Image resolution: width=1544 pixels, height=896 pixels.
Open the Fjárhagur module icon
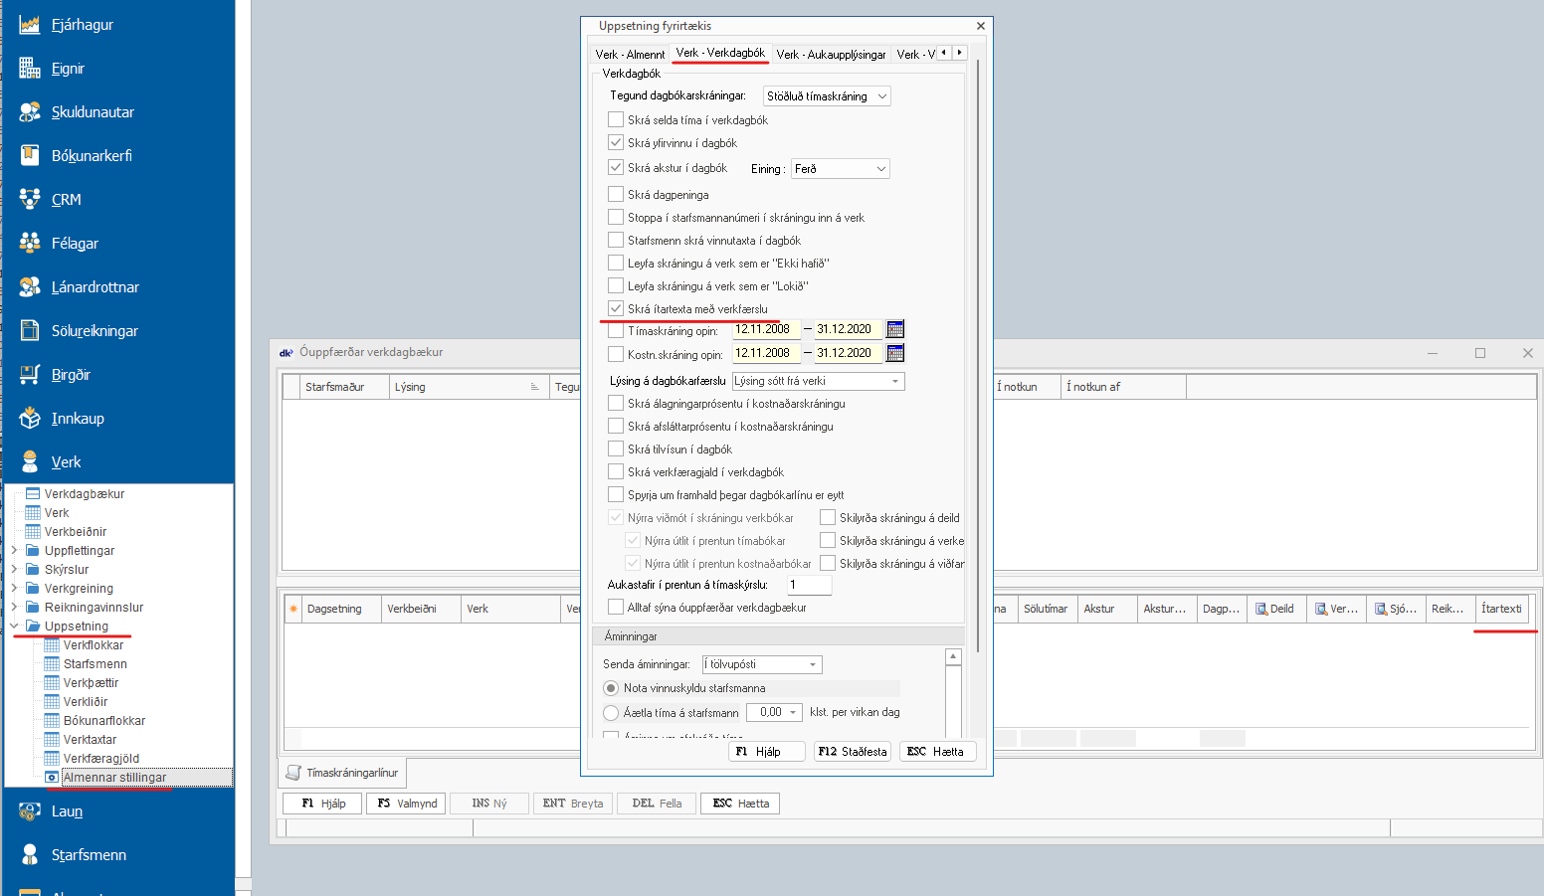30,25
